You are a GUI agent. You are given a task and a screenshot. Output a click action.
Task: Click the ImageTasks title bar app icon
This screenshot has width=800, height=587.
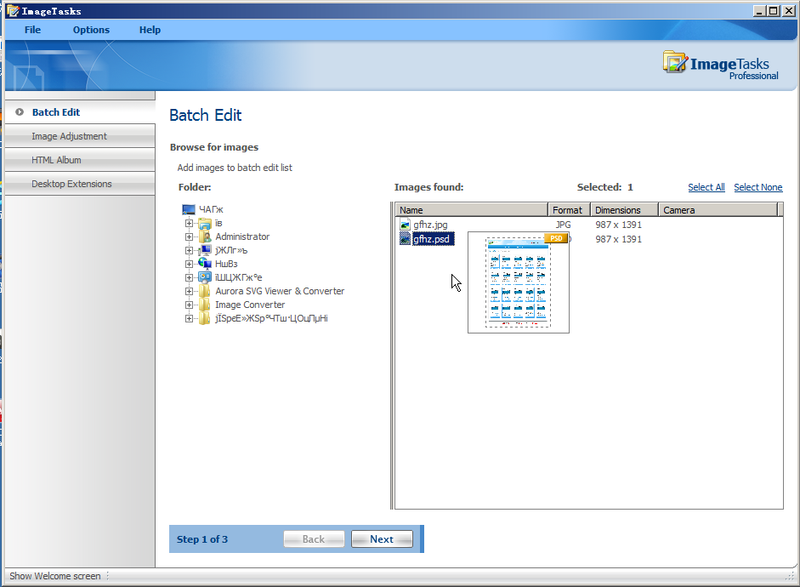[12, 11]
